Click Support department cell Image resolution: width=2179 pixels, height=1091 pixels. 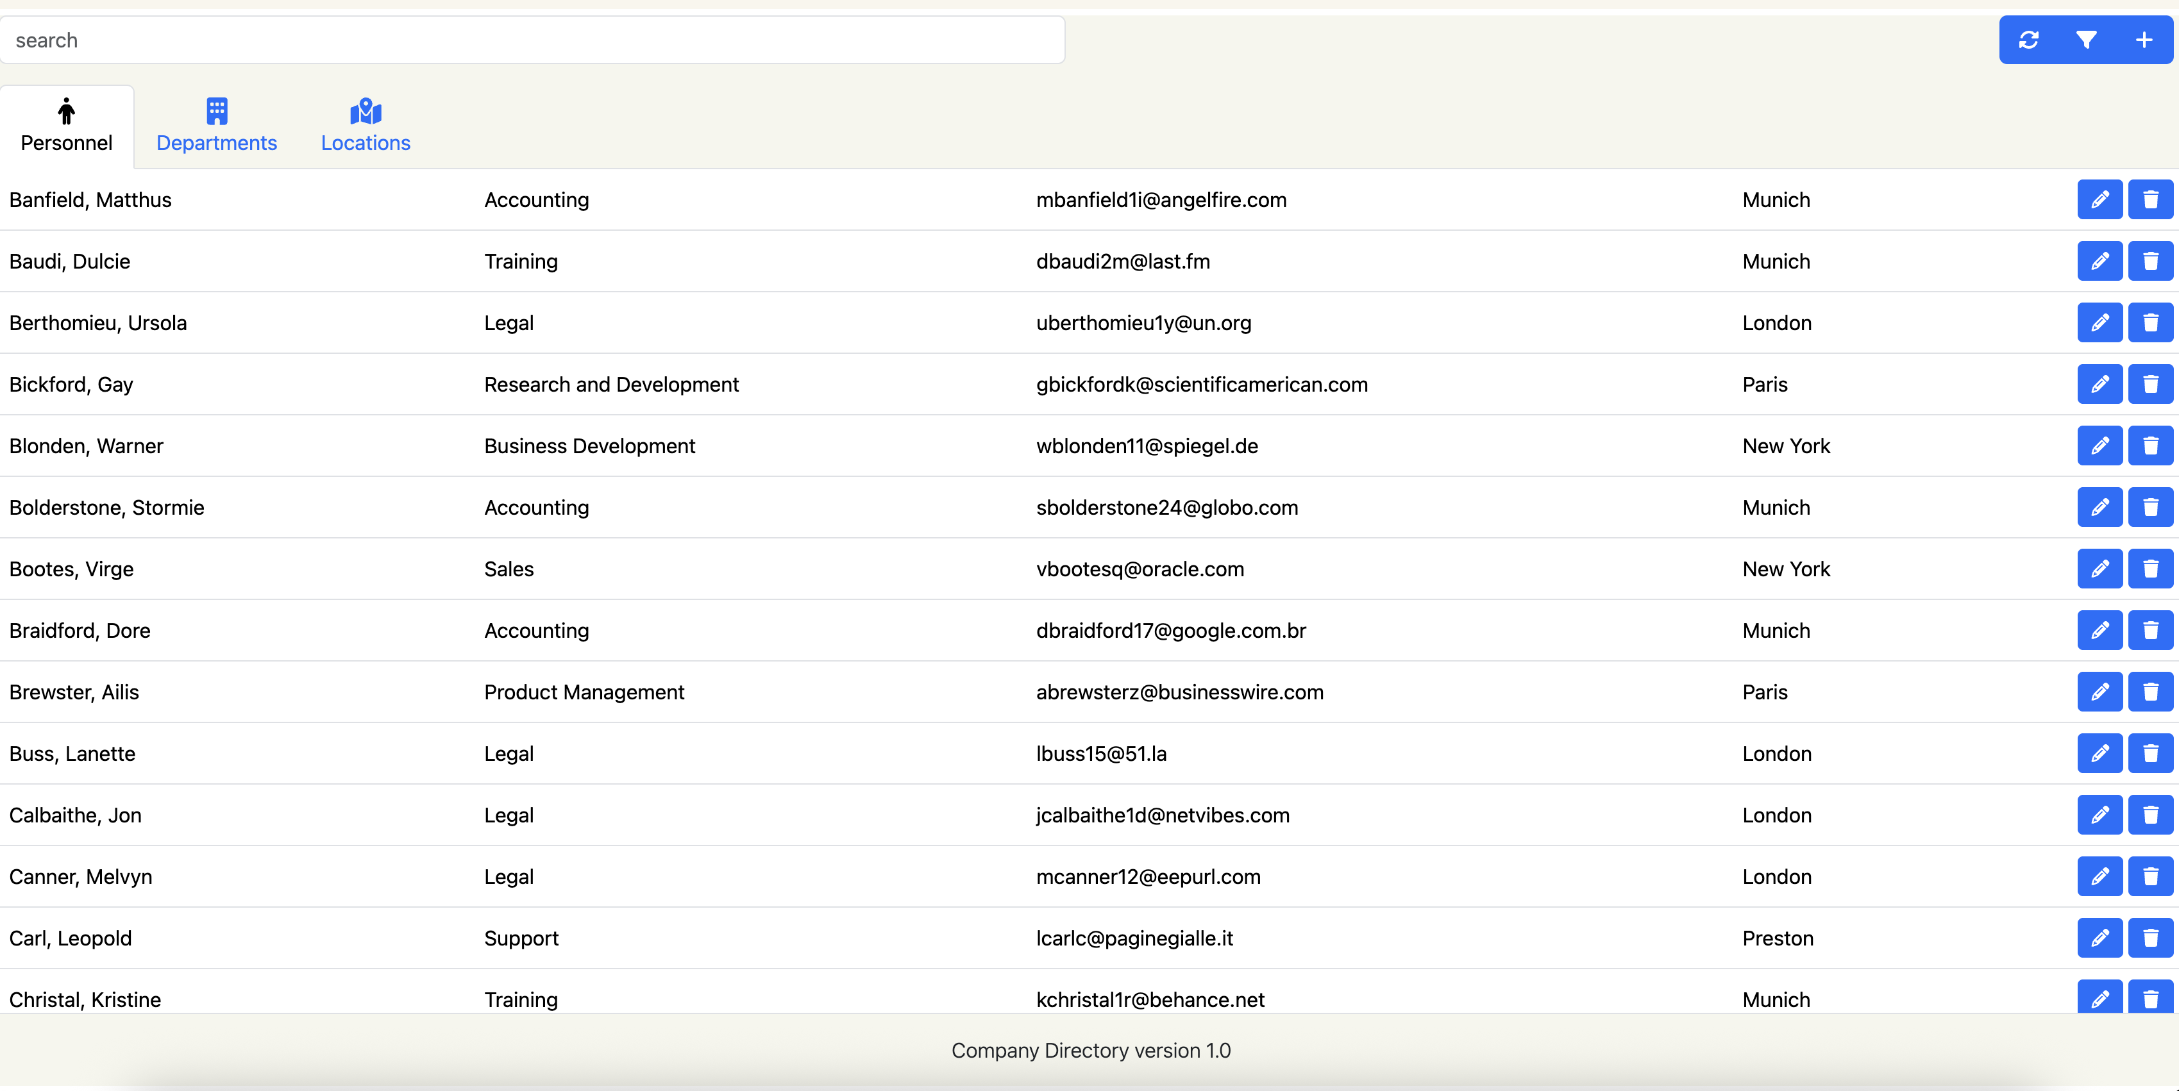pos(521,938)
